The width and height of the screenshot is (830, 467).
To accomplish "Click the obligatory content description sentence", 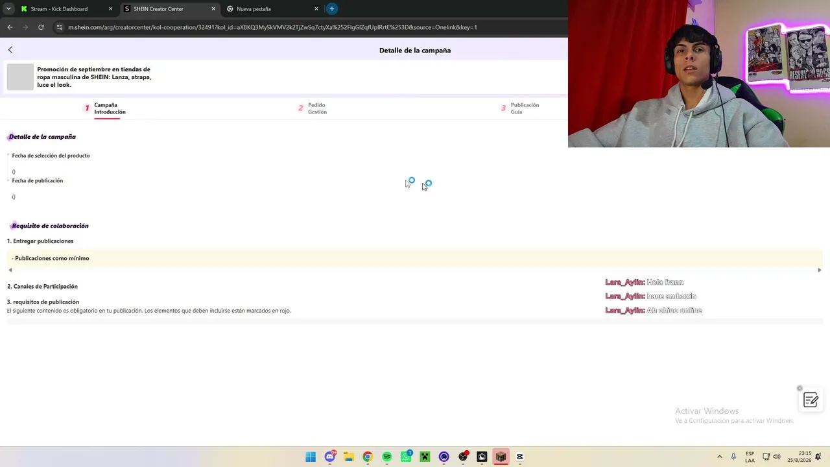I will [149, 311].
